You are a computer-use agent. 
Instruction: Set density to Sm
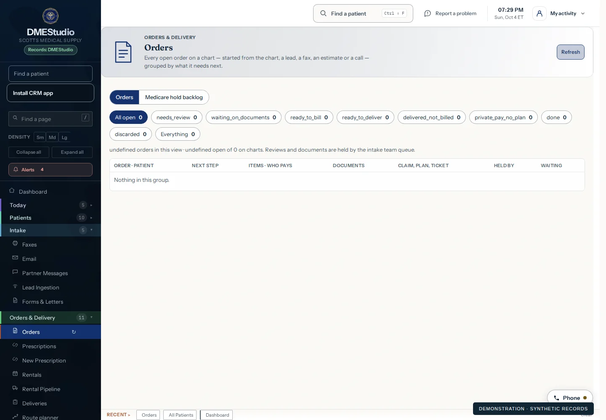click(x=40, y=137)
